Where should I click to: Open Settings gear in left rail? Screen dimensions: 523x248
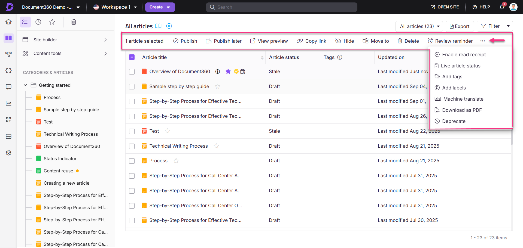coord(8,153)
